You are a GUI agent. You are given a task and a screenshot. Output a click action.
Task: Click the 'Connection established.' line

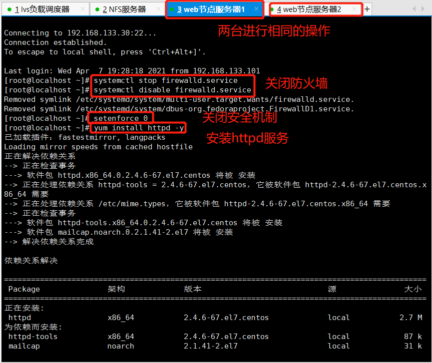[x=55, y=42]
